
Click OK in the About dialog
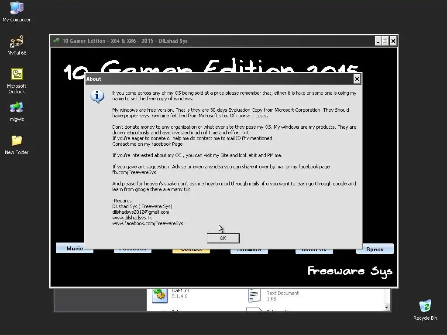(223, 238)
